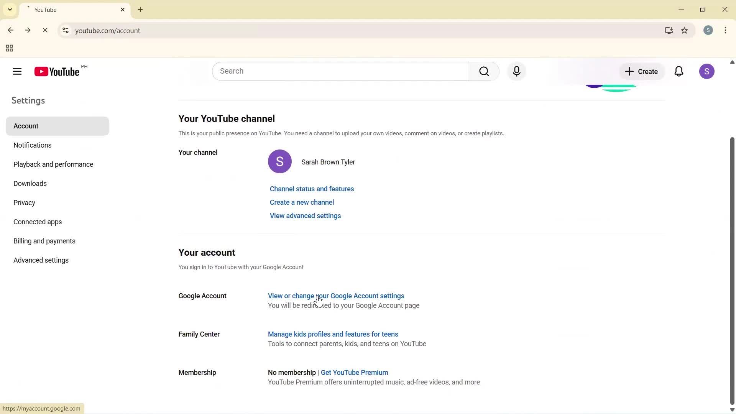Viewport: 736px width, 414px height.
Task: Click the YouTube logo to go home
Action: click(56, 71)
